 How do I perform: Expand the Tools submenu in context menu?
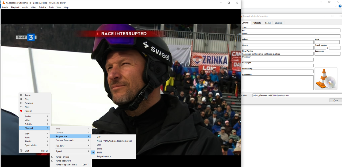tap(34, 138)
